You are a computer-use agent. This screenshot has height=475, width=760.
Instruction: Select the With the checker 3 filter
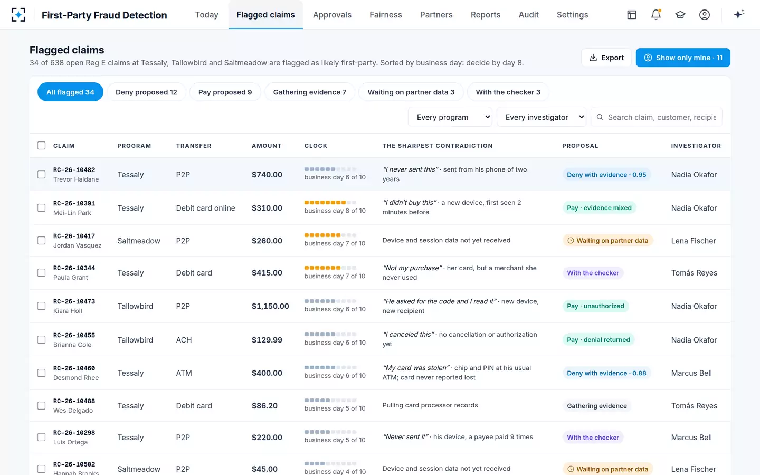[x=508, y=92]
